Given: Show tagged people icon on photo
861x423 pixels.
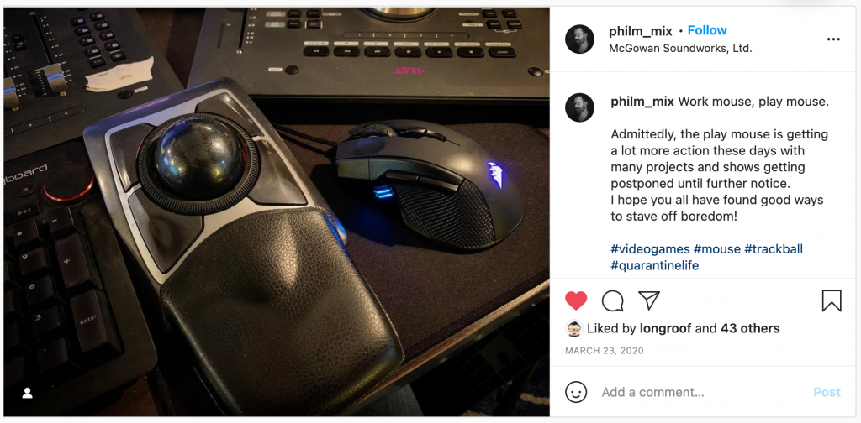Looking at the screenshot, I should [28, 393].
